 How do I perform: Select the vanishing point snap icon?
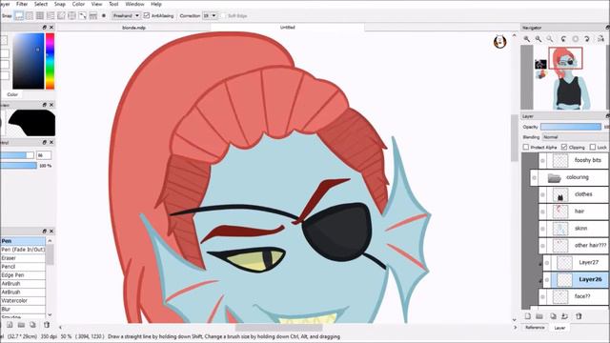coord(51,16)
